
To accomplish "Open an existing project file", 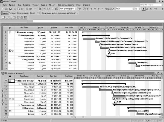I will (7, 9).
